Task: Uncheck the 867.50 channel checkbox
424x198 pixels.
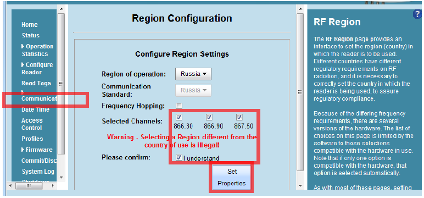Action: click(239, 117)
